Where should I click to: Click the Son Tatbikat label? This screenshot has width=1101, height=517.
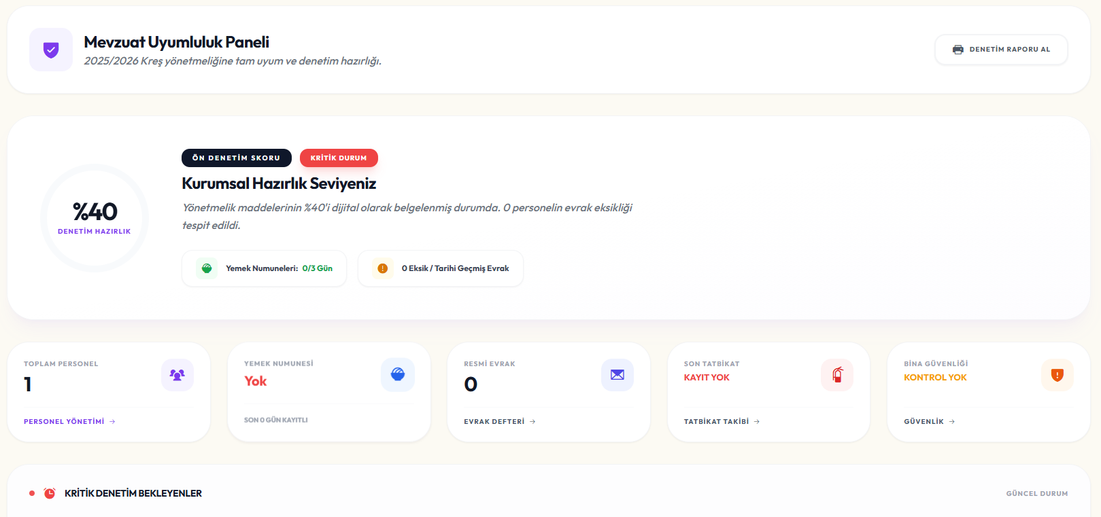click(712, 364)
